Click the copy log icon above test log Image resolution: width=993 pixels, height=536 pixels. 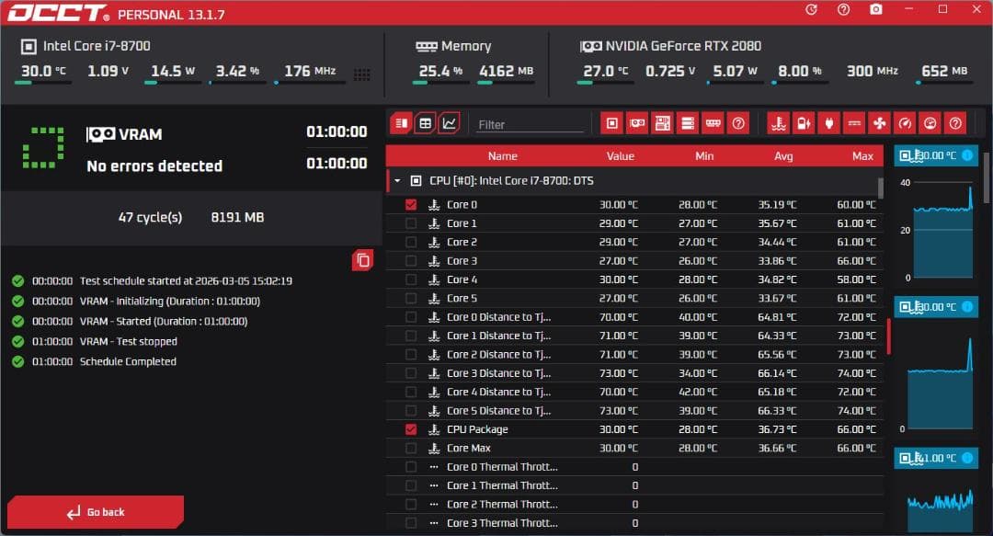[363, 260]
